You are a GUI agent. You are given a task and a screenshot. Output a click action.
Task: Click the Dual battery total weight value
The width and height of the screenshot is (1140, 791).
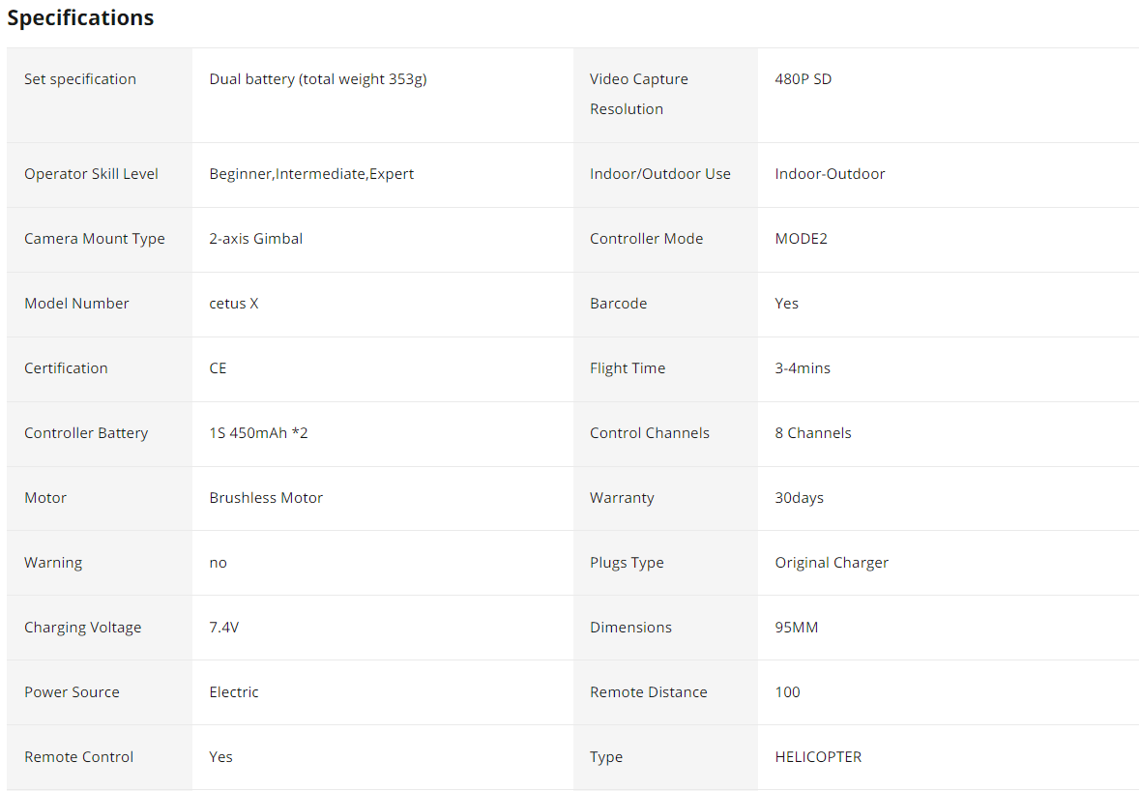click(x=318, y=79)
